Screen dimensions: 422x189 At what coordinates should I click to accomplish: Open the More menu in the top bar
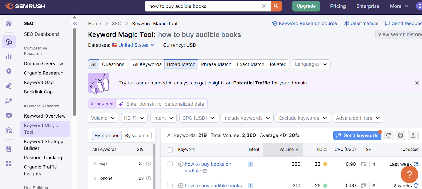click(x=399, y=6)
